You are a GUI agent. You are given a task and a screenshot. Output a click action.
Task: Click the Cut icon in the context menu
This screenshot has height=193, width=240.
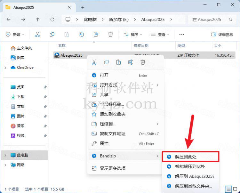click(x=94, y=62)
